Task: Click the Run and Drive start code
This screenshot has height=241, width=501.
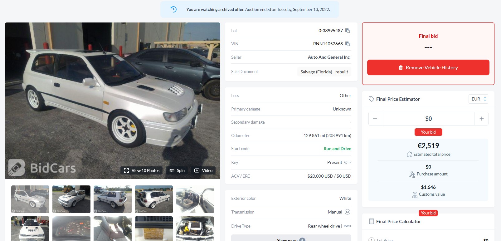Action: coord(337,149)
